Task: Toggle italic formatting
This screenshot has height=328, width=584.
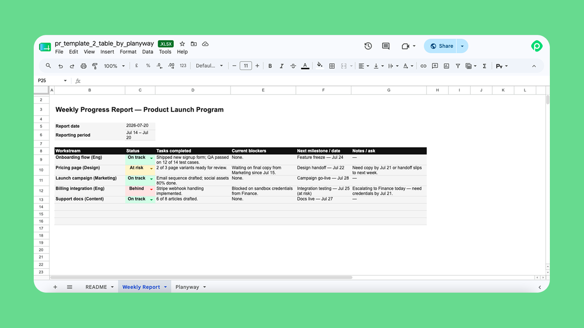Action: pos(281,66)
